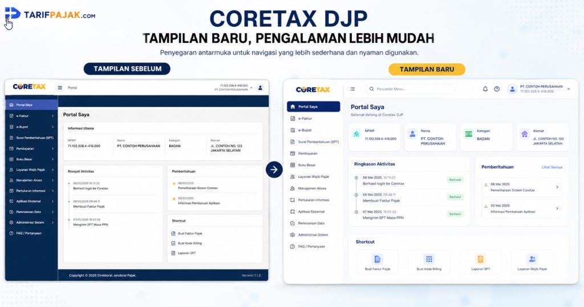The image size is (584, 307).
Task: Click Buat Kode Billing shortcut card in new view
Action: click(x=429, y=262)
